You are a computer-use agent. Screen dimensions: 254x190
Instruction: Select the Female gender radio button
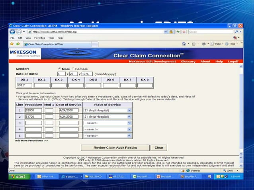pos(73,69)
